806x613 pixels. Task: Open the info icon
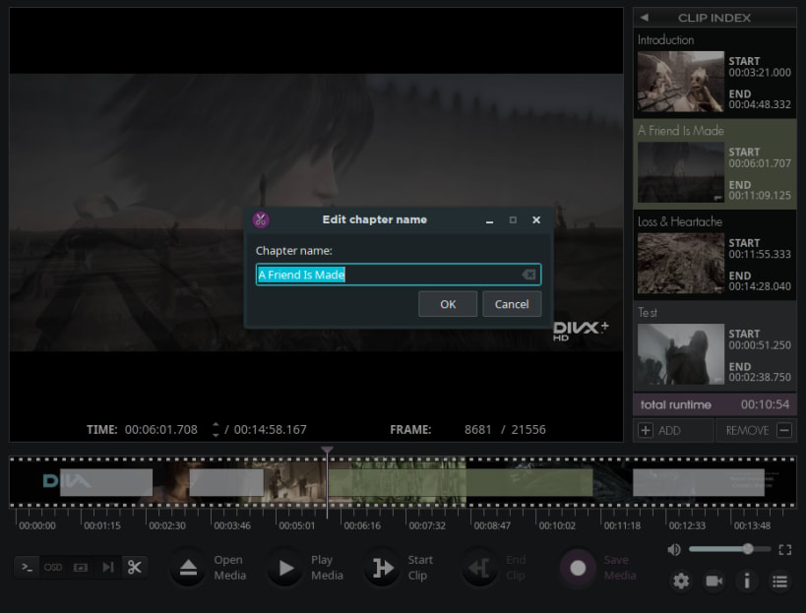click(x=747, y=582)
